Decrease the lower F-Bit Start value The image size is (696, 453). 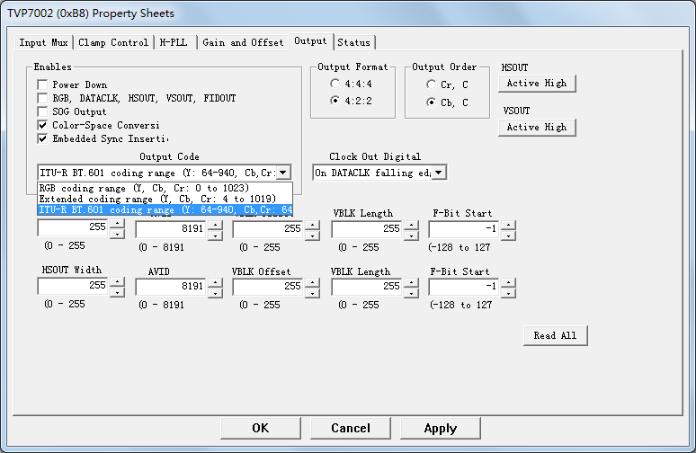tap(508, 293)
